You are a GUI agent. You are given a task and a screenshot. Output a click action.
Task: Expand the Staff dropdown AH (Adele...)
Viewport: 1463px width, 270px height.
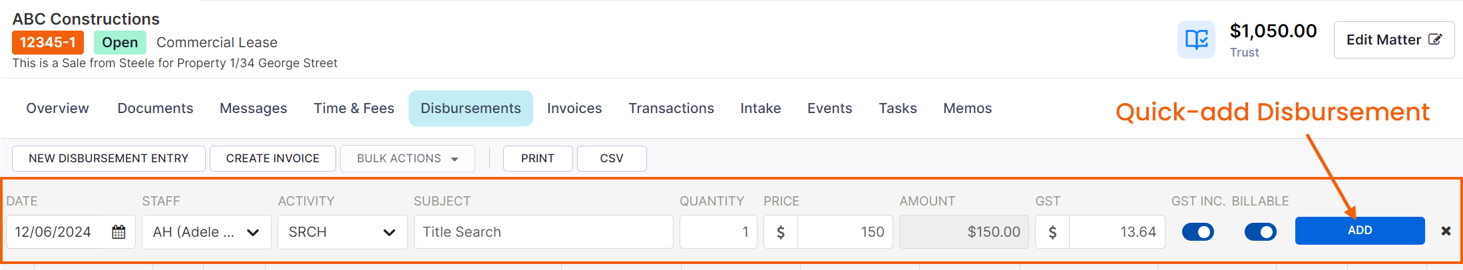pyautogui.click(x=206, y=232)
